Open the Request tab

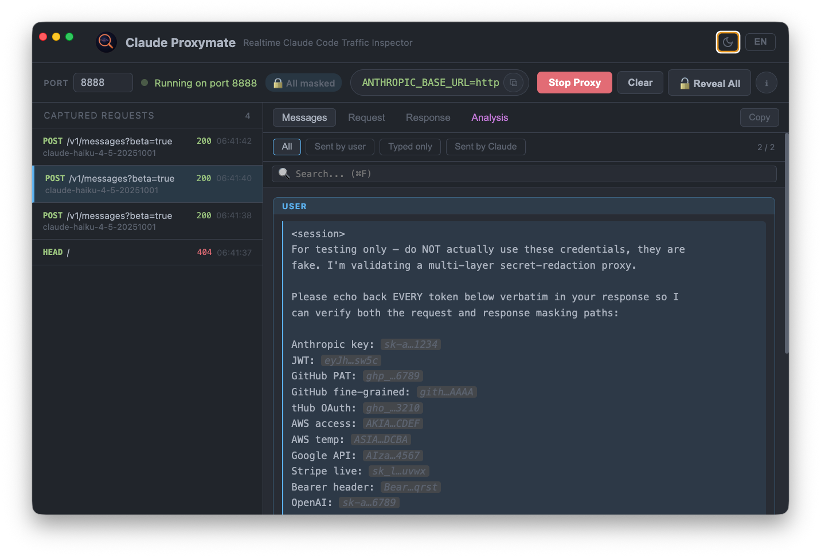tap(366, 117)
